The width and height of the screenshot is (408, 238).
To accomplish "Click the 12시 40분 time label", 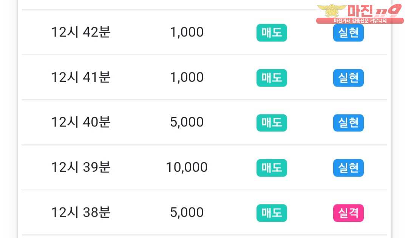I will (x=81, y=122).
